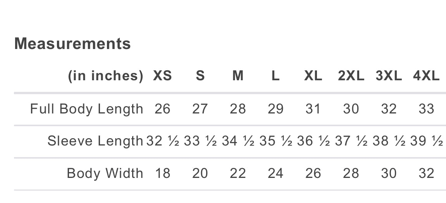
Task: Select Full Body Length value for size L
Action: click(x=276, y=109)
